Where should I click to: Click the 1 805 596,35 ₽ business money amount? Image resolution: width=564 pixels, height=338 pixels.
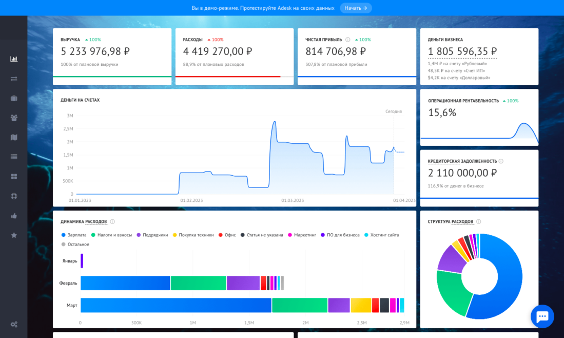pyautogui.click(x=462, y=51)
